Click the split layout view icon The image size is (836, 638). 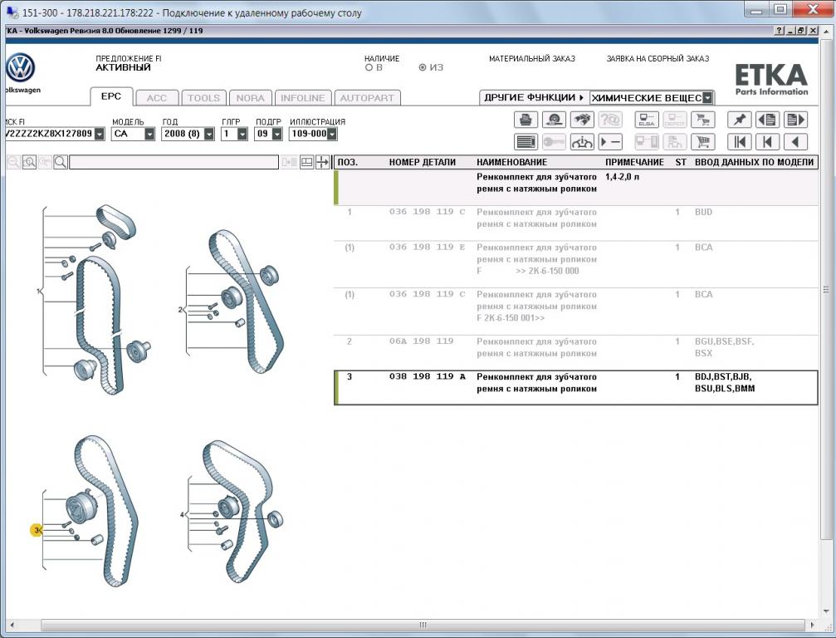(306, 162)
